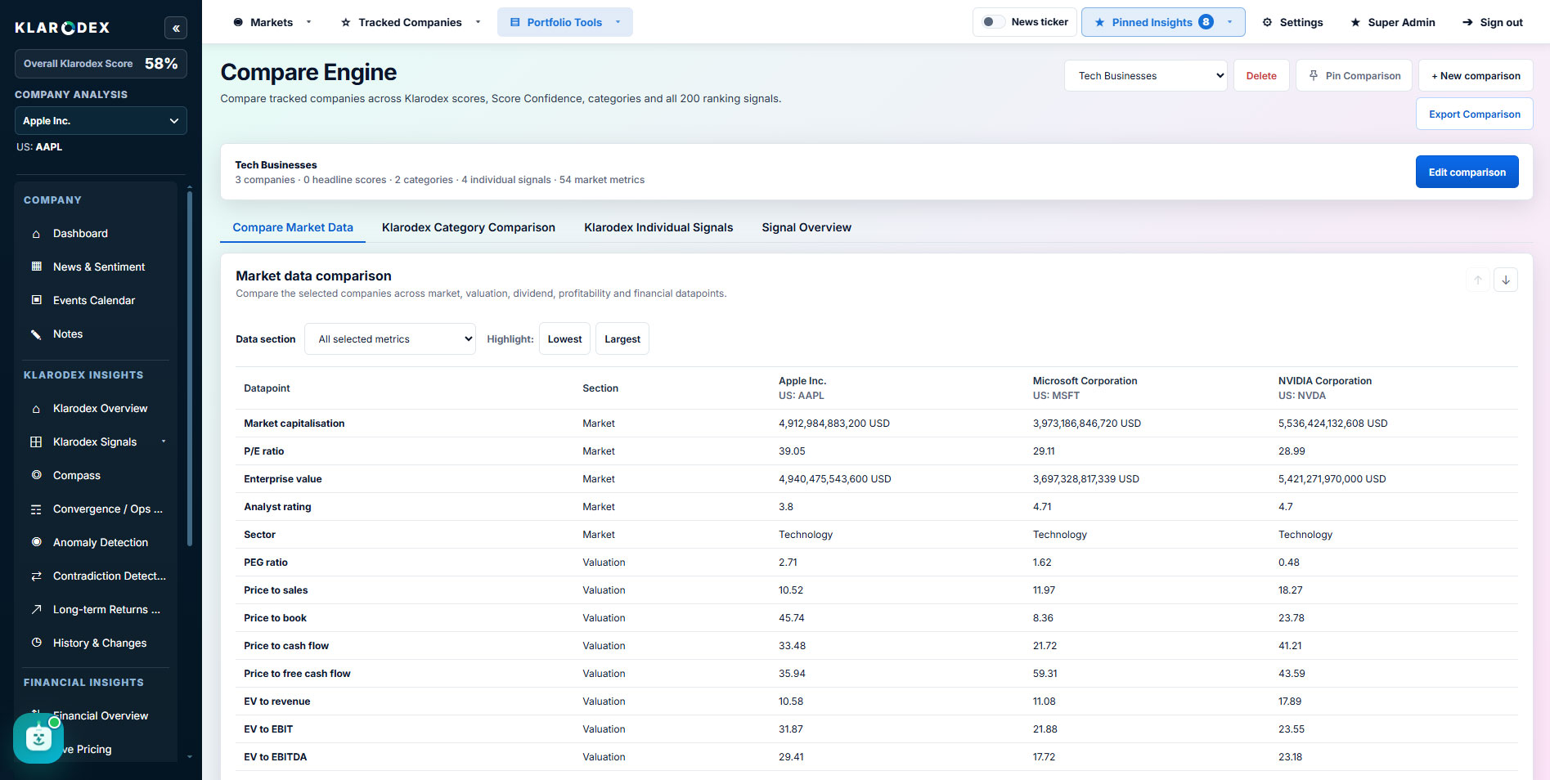Select the Compare Market Data tab

(x=293, y=227)
